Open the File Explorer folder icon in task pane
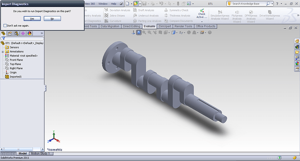300x161 pixels. pos(297,52)
